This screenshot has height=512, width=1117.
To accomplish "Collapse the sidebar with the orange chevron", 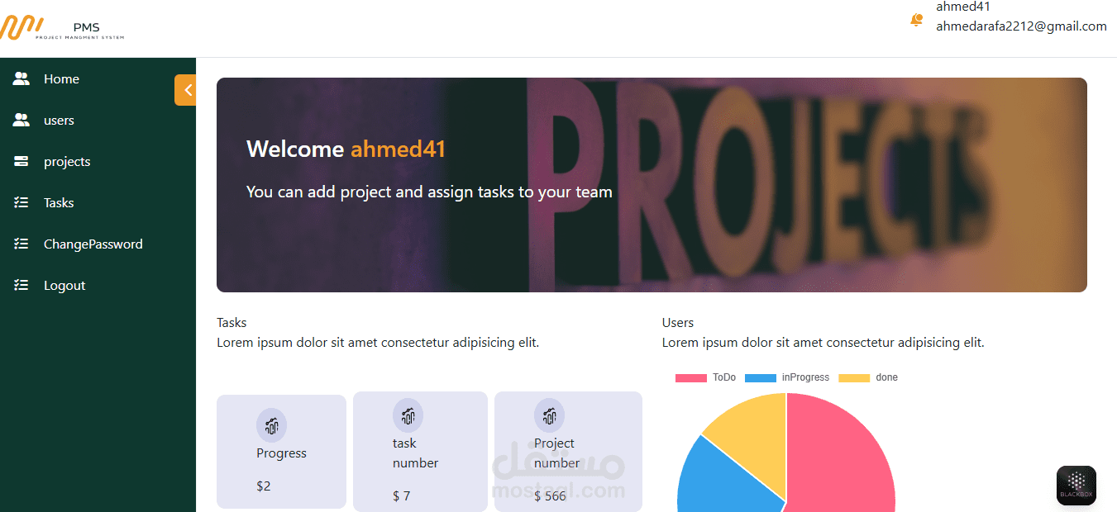I will click(185, 90).
